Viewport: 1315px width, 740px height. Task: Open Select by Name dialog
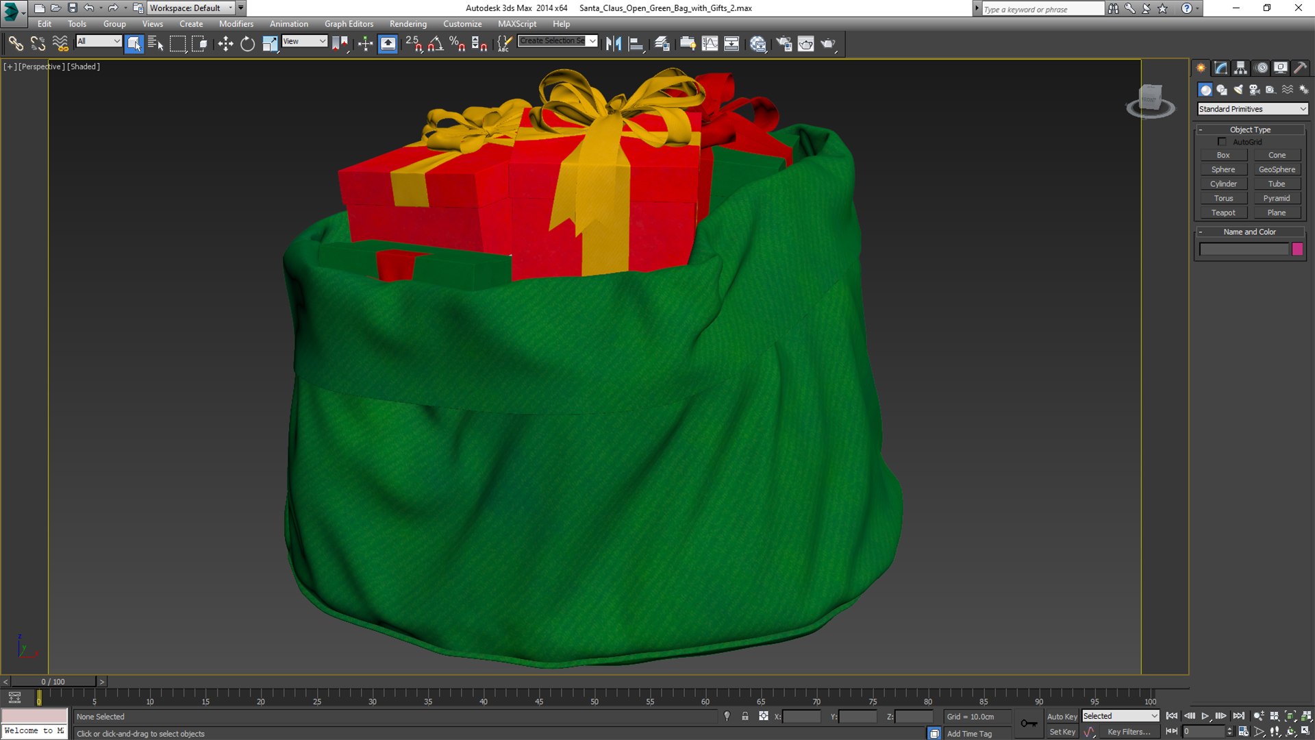pyautogui.click(x=156, y=44)
